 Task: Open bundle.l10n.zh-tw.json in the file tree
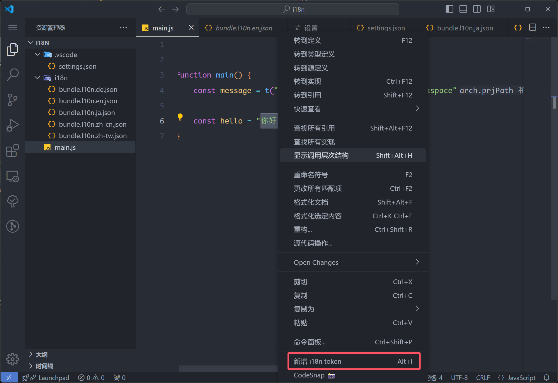coord(93,136)
